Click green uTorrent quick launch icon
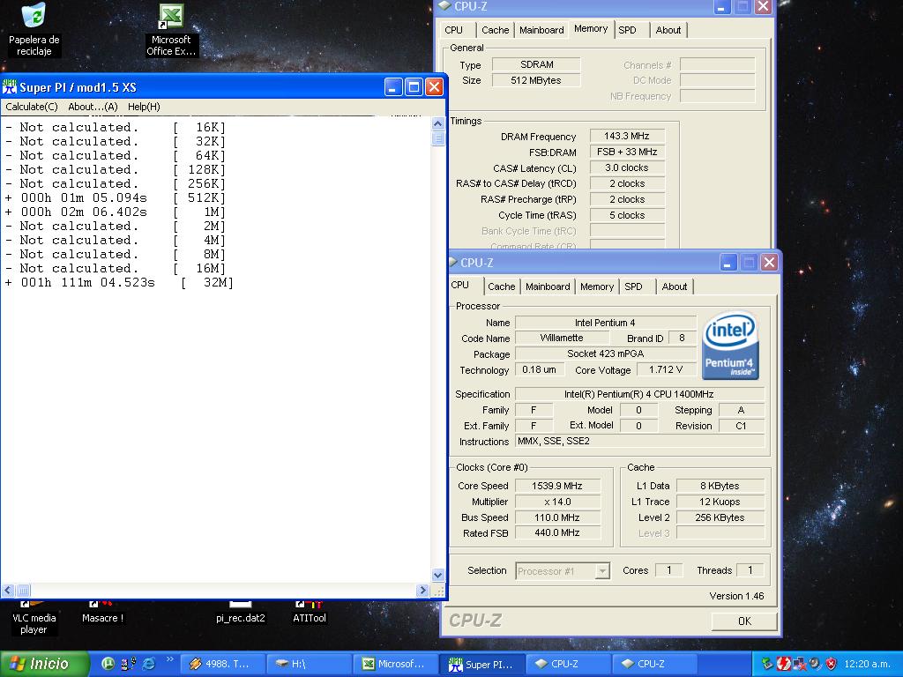 point(108,664)
